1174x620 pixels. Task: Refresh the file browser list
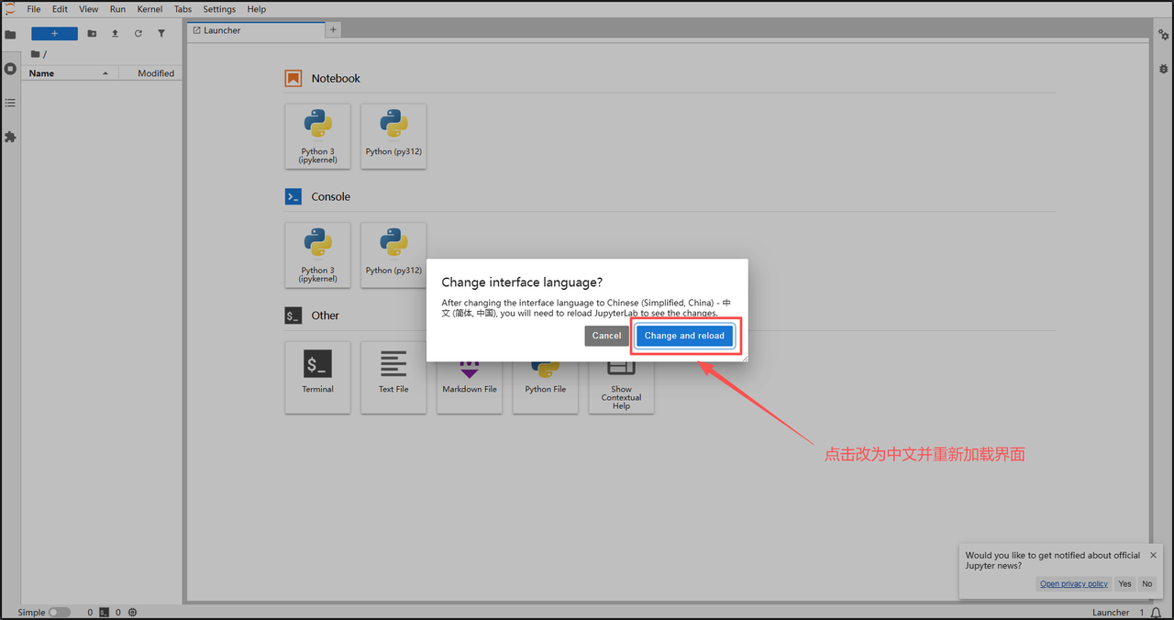138,34
